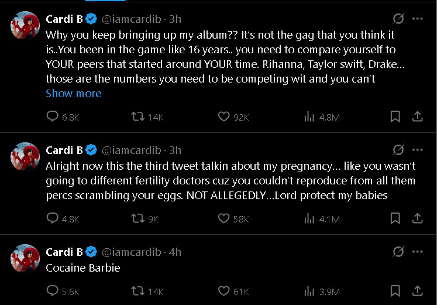Like the Cocaine Barbie tweet

tap(223, 291)
